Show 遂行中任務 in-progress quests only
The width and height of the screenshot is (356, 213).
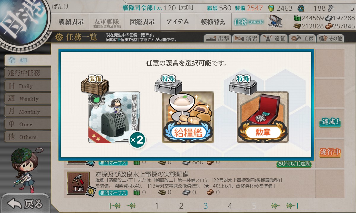(27, 73)
